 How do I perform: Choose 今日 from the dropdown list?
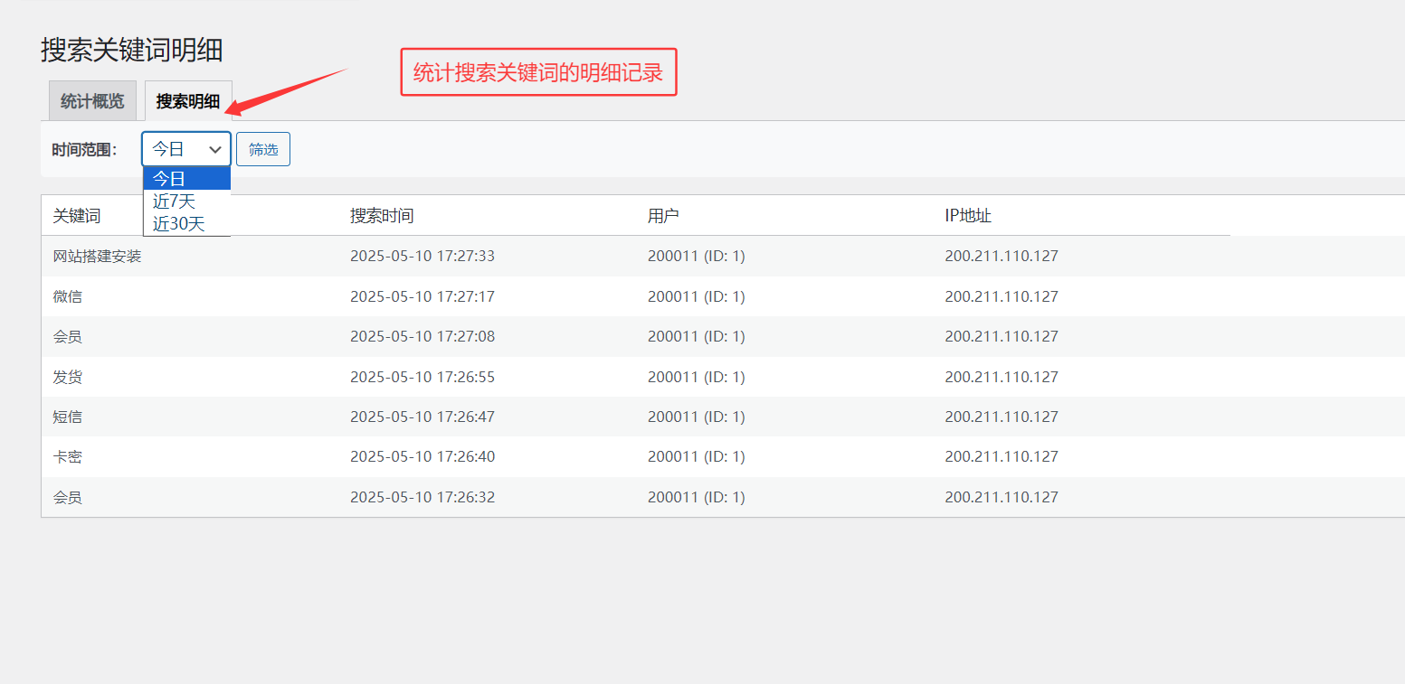(186, 179)
